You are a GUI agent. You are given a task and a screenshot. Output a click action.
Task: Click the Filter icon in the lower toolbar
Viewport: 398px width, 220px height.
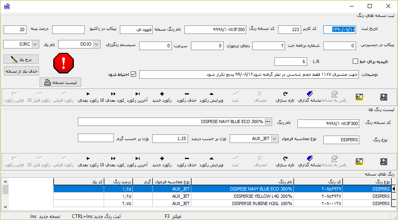(x=359, y=161)
